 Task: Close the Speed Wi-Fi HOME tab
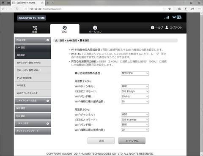(42, 3)
